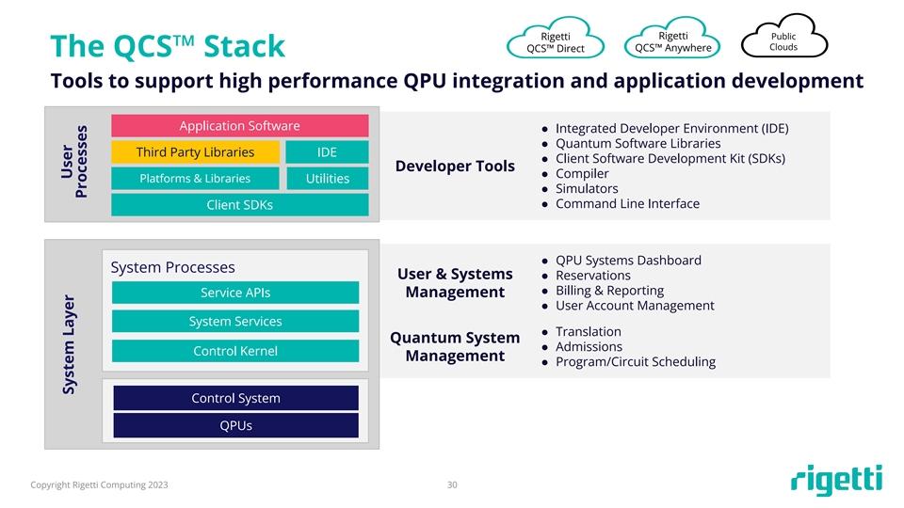Click the User & Systems Management heading

click(x=455, y=283)
